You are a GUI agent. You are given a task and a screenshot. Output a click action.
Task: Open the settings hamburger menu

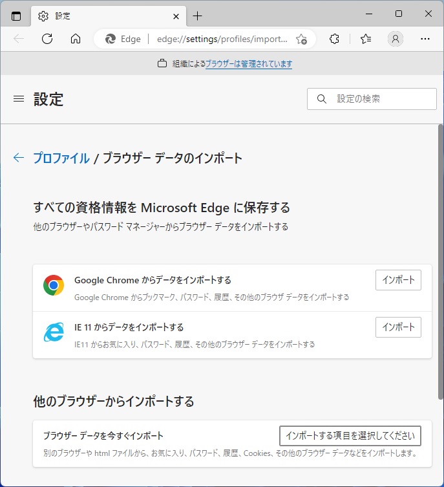19,99
